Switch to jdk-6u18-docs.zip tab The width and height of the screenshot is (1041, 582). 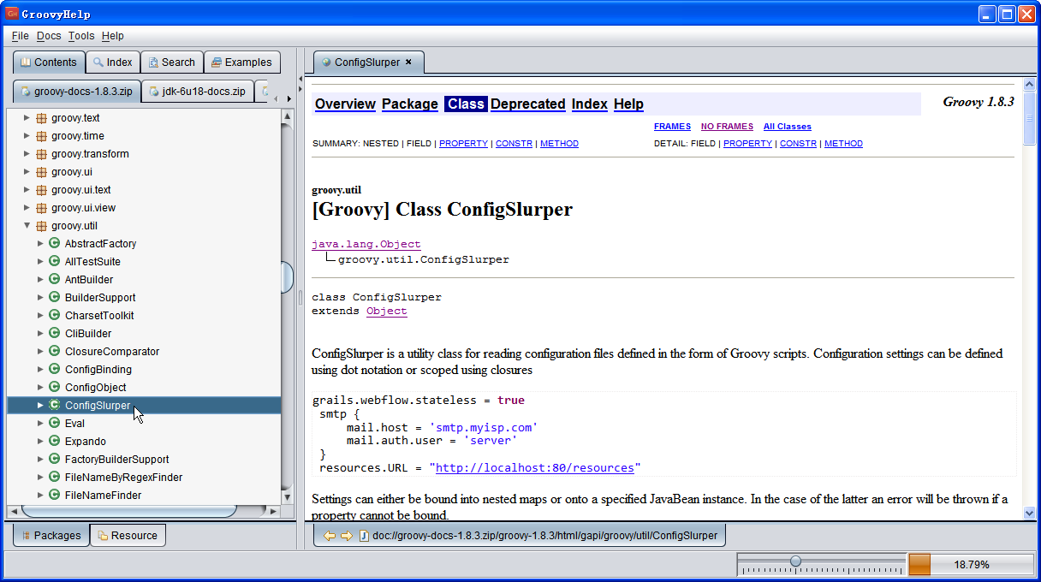[x=198, y=91]
